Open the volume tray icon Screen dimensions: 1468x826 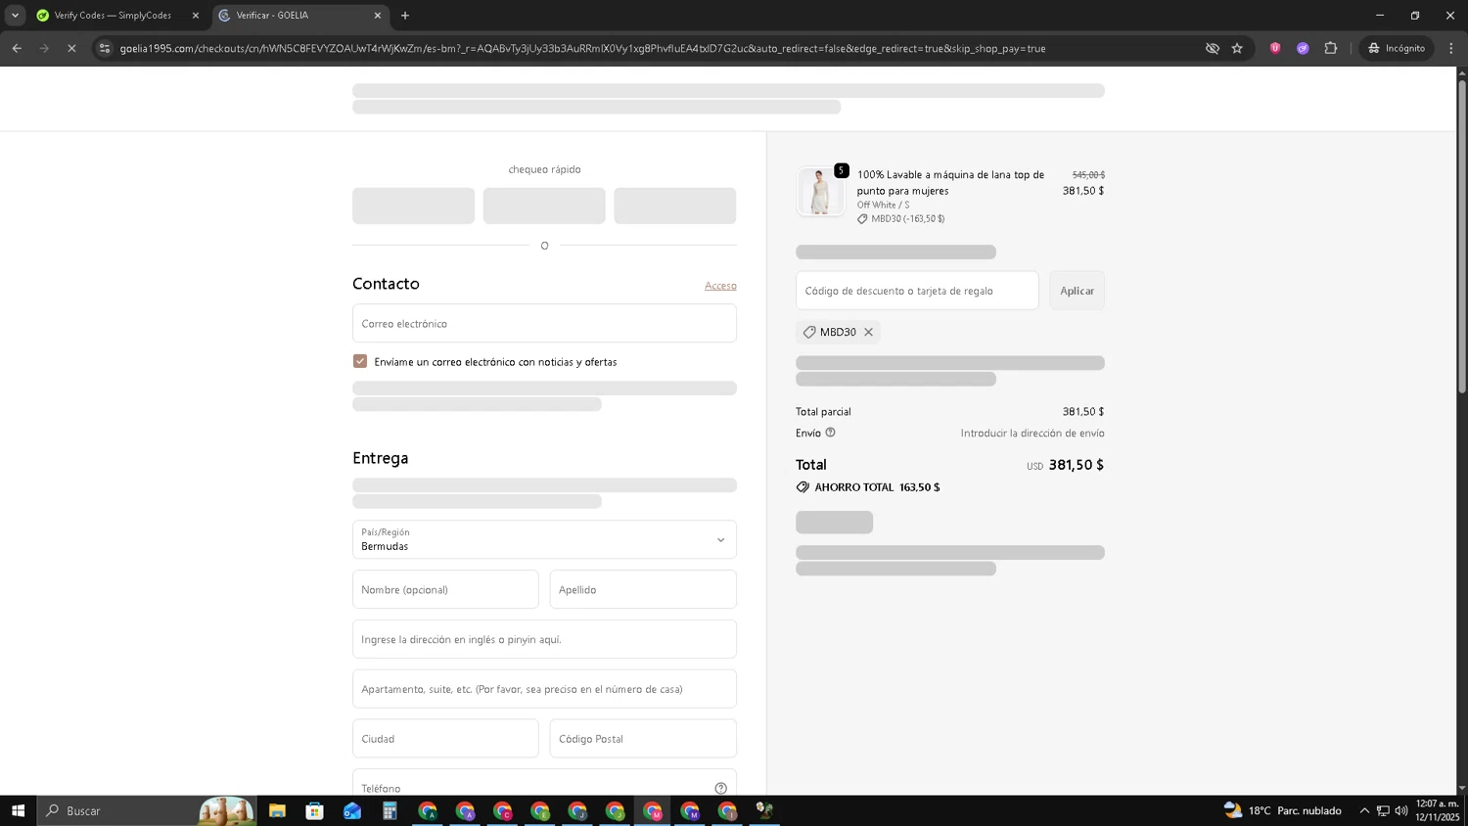(x=1401, y=810)
